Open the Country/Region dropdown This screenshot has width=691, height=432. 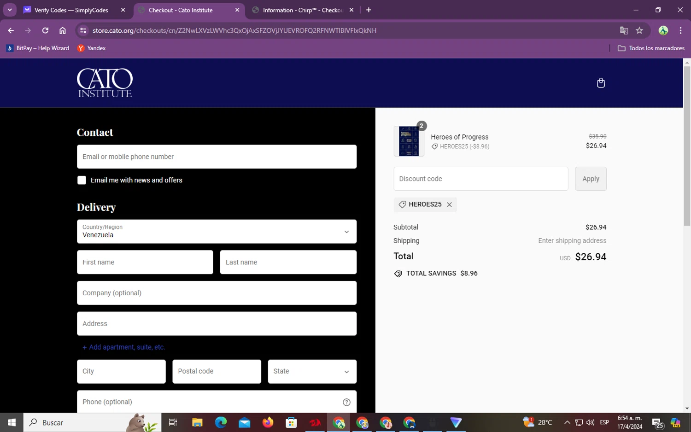pos(217,231)
